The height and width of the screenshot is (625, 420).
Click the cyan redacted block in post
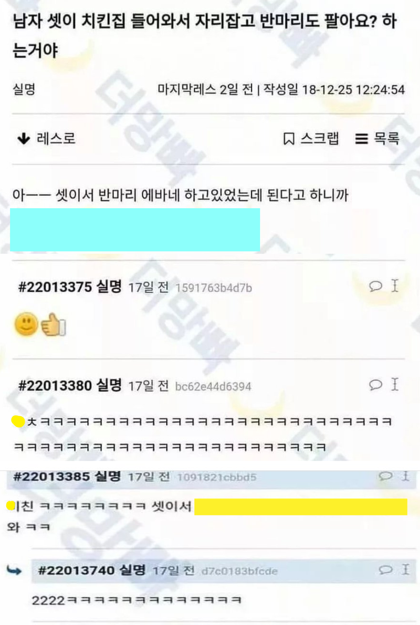pyautogui.click(x=135, y=230)
